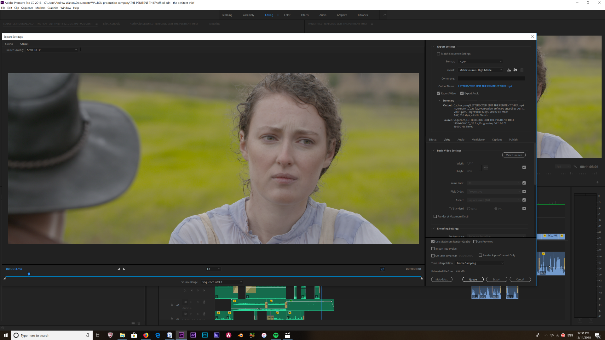This screenshot has height=340, width=605.
Task: Collapse the Summary section
Action: (x=439, y=100)
